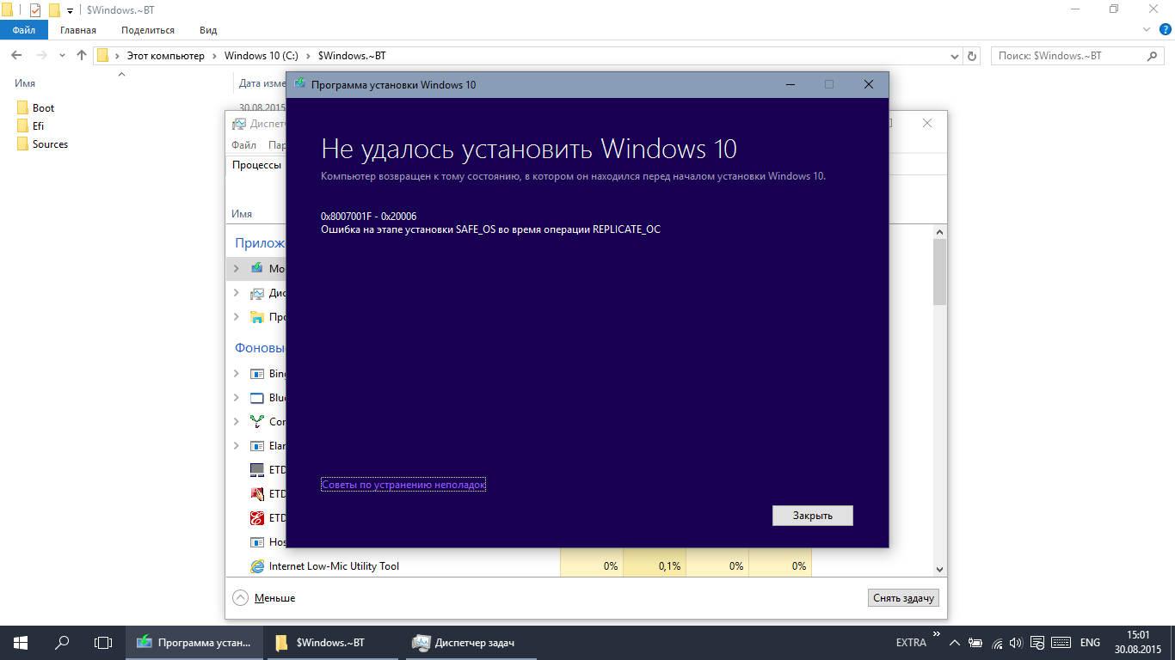Click Этот компьютер in the address bar

pos(166,56)
